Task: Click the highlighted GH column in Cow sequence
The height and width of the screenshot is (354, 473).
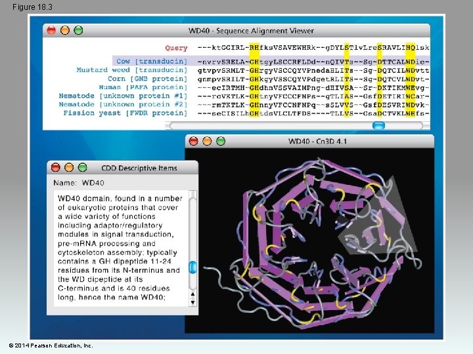Action: tap(254, 62)
